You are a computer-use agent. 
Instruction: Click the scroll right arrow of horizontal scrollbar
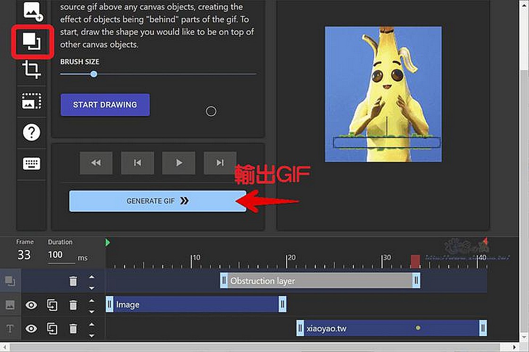point(514,347)
